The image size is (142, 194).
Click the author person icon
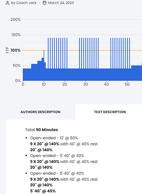coord(7,3)
